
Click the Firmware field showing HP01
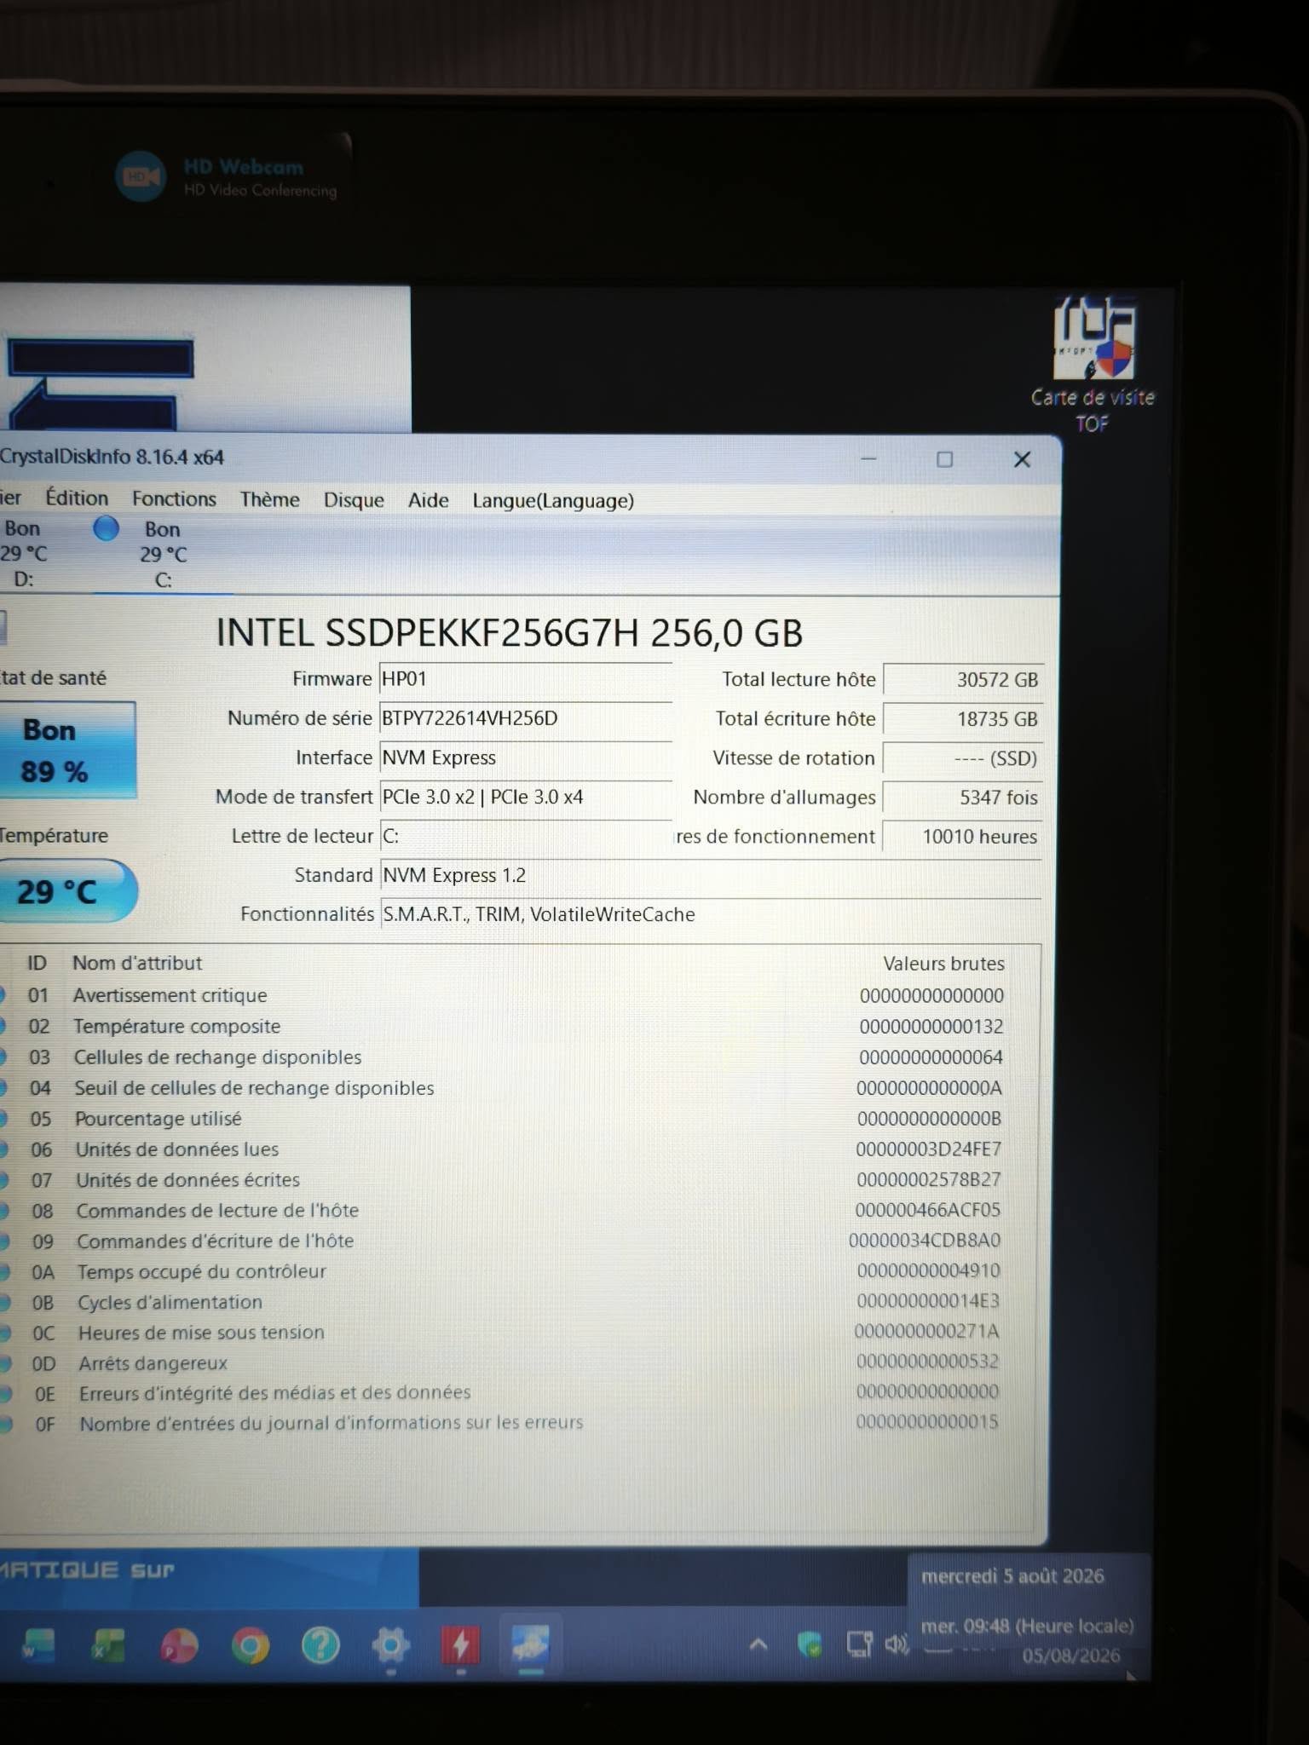525,679
